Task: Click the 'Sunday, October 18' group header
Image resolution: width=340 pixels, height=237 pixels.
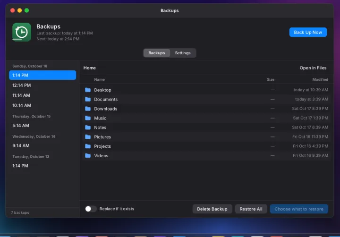Action: coord(30,66)
